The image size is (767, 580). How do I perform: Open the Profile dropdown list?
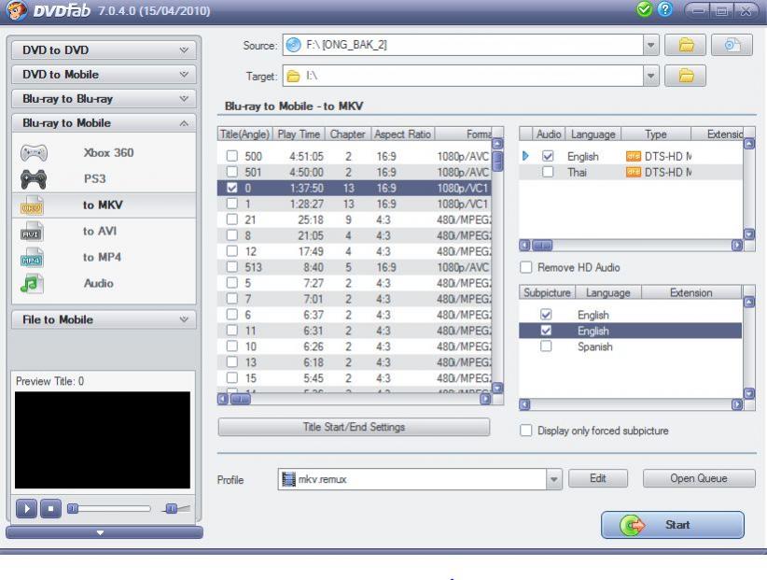pyautogui.click(x=553, y=479)
